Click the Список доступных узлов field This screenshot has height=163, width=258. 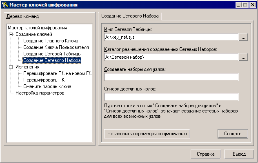(x=171, y=97)
